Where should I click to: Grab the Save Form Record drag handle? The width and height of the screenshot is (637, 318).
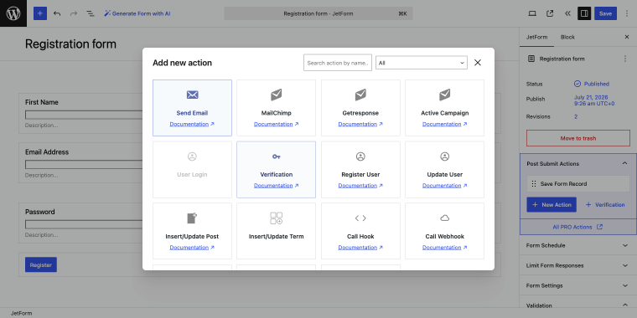[x=534, y=184]
